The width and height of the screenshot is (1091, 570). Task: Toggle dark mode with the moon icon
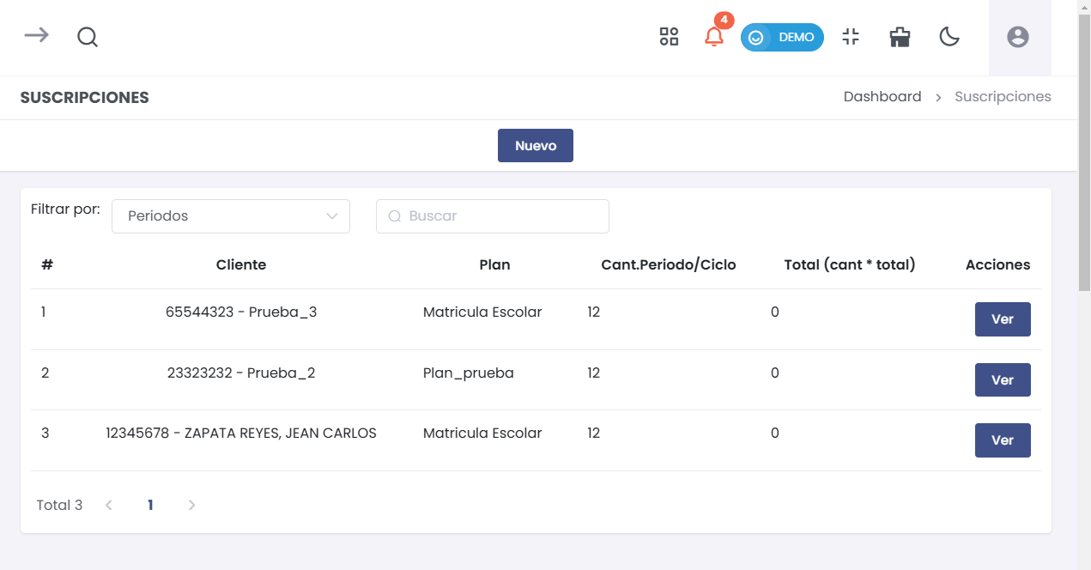949,37
